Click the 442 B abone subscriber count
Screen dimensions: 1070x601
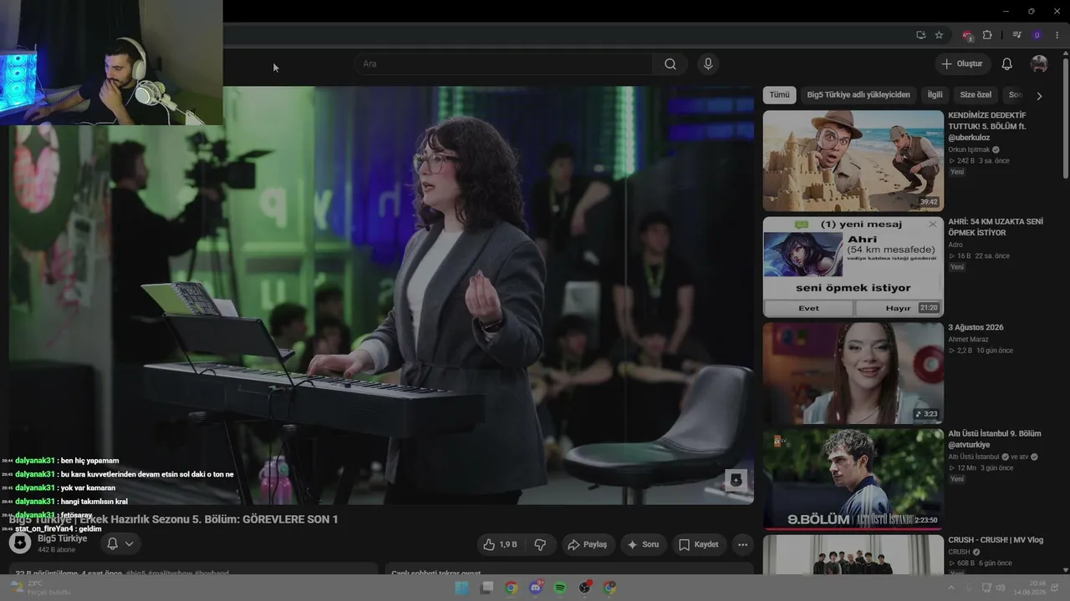tap(56, 550)
